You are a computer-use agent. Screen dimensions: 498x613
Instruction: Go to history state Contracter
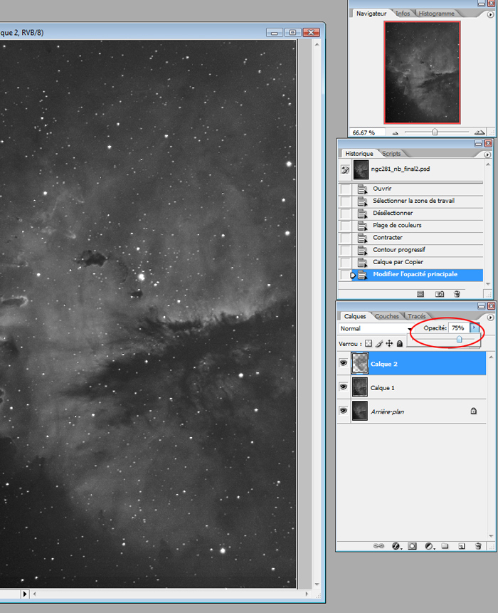pyautogui.click(x=418, y=238)
